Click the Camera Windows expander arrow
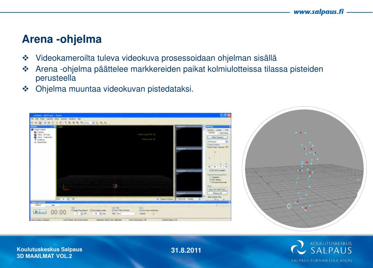 click(158, 199)
